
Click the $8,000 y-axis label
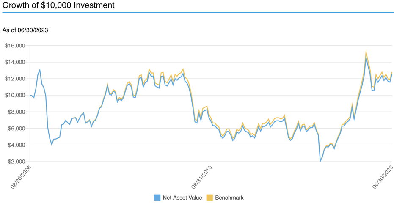pos(16,112)
